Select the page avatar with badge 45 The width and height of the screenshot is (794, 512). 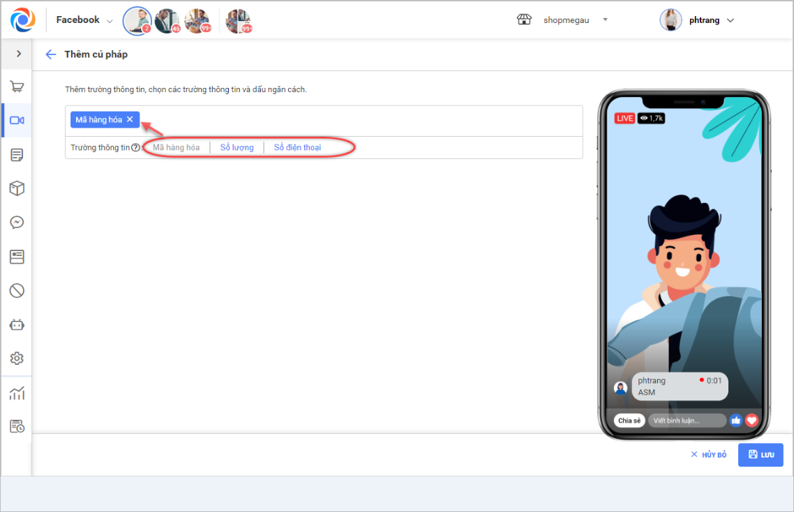click(167, 21)
